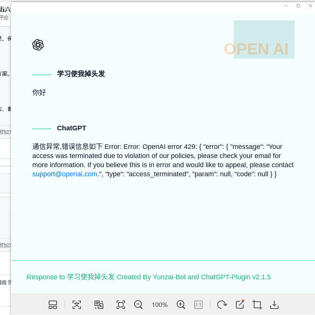Zoom in with the plus magnifier
315x315 pixels.
181,305
